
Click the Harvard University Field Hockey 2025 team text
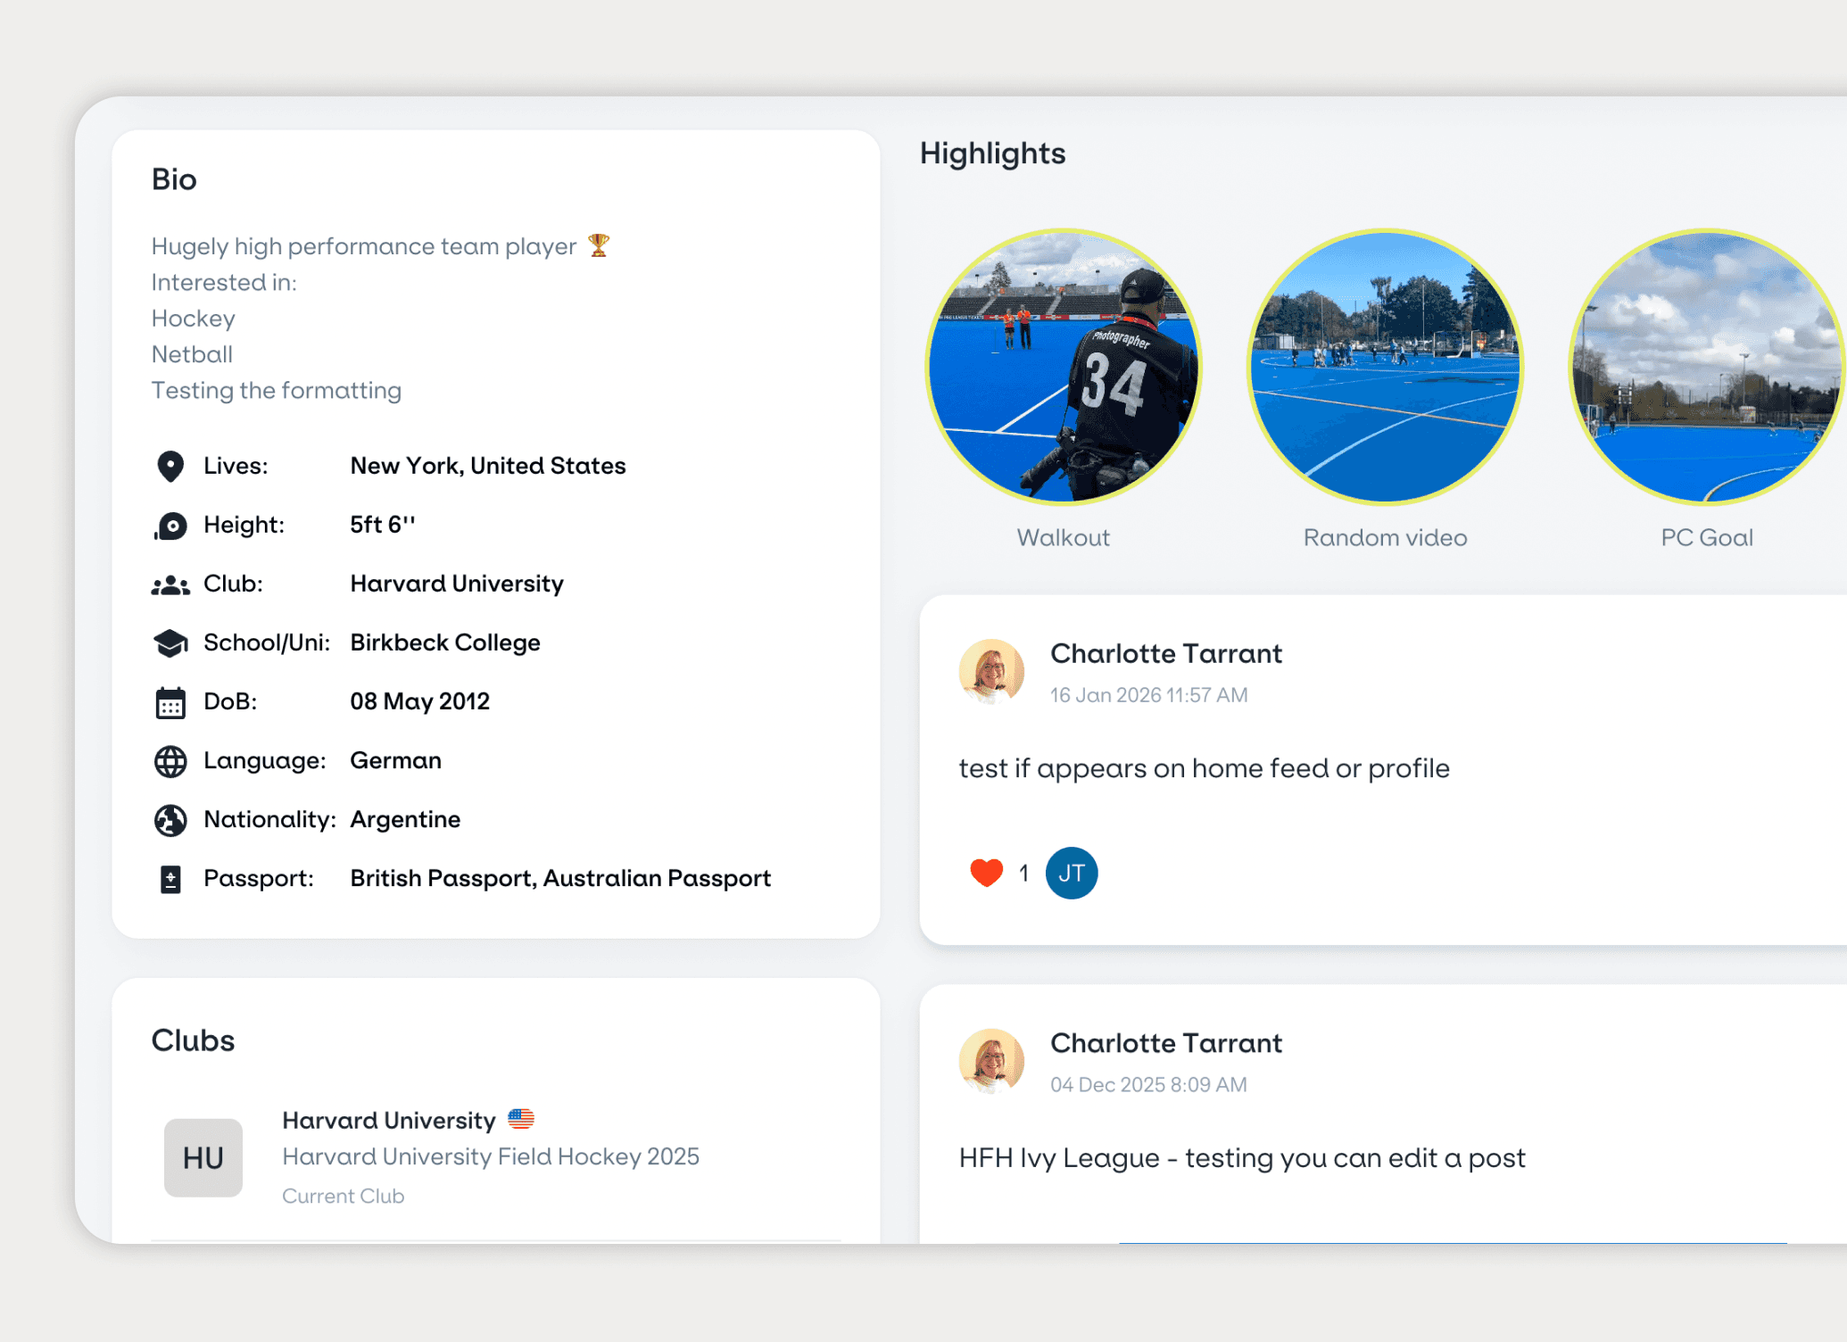(x=491, y=1157)
